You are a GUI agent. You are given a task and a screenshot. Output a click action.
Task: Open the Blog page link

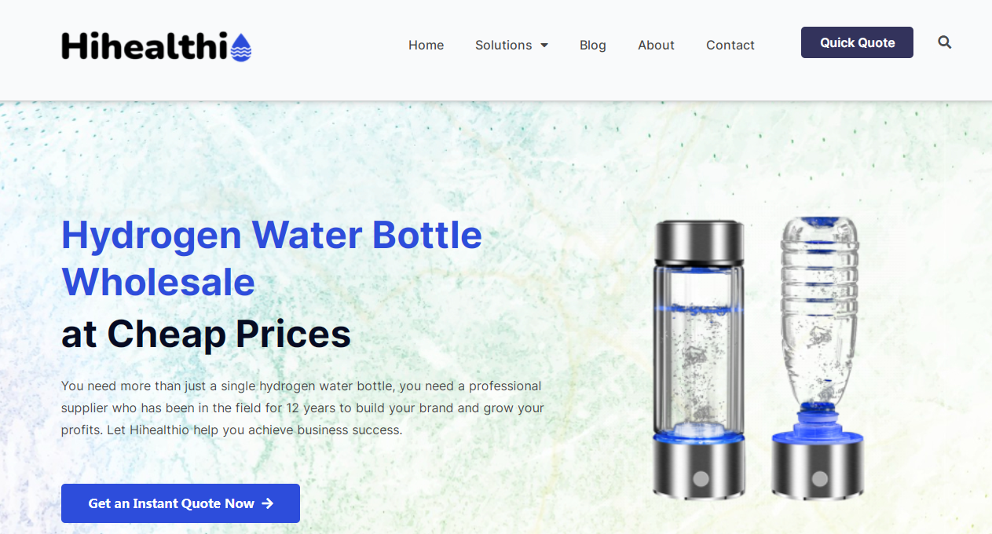593,46
